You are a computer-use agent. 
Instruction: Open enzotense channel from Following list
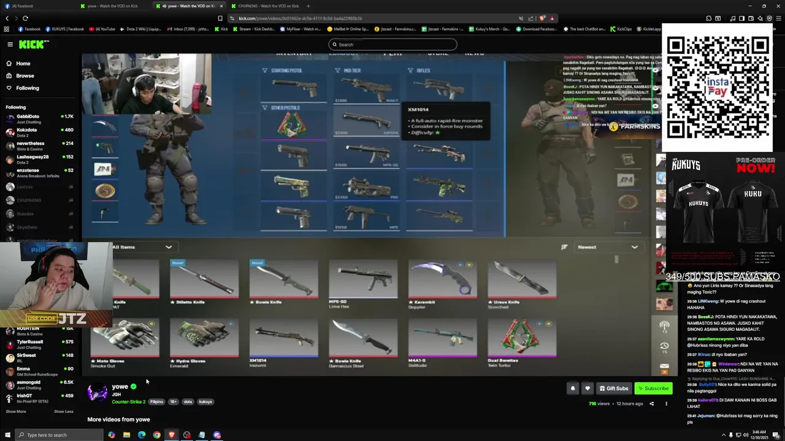pyautogui.click(x=39, y=173)
